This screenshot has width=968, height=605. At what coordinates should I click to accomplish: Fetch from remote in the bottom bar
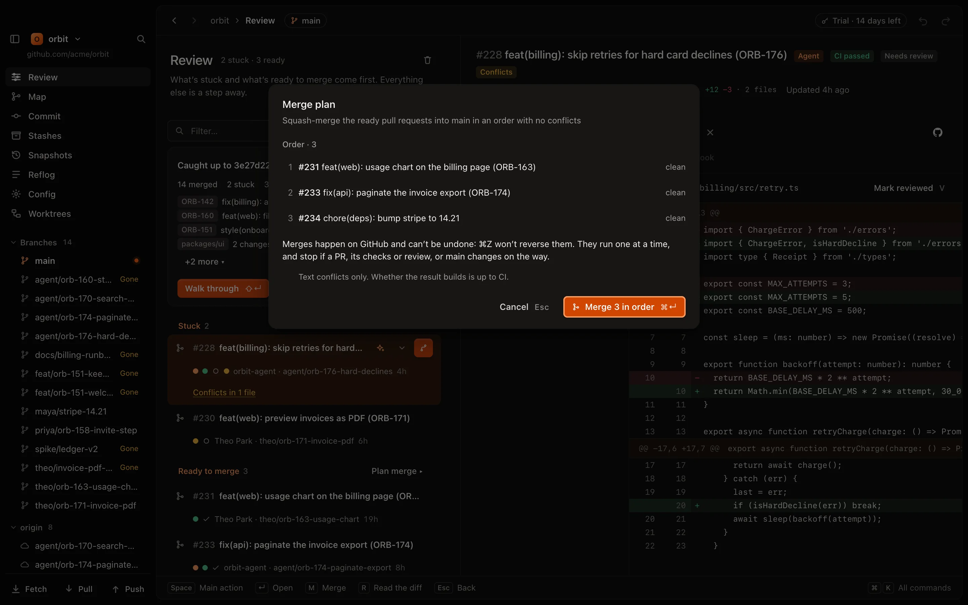click(x=30, y=589)
